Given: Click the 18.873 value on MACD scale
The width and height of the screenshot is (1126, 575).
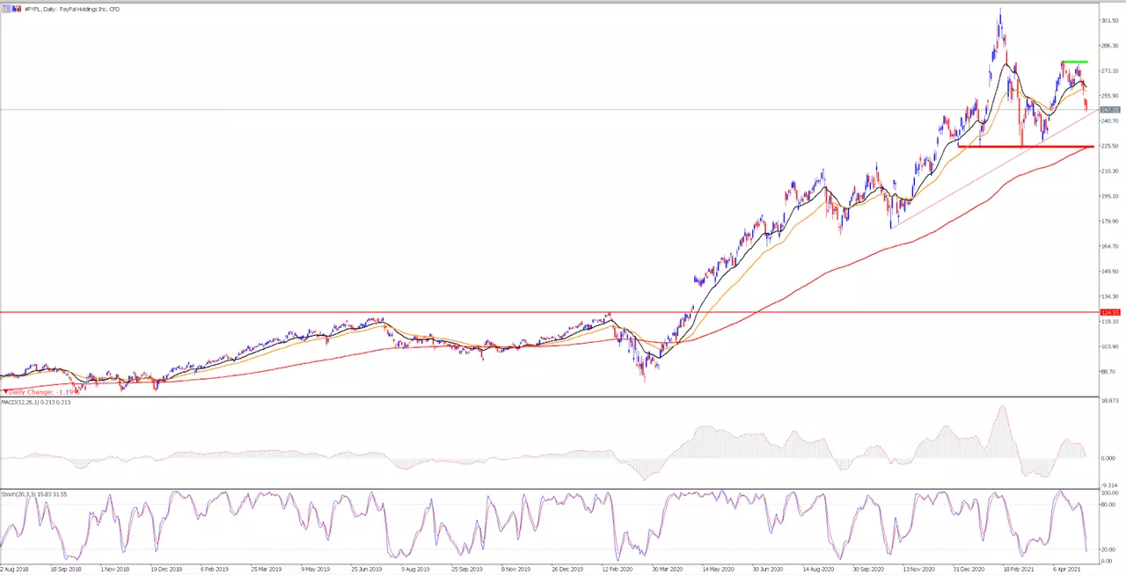Looking at the screenshot, I should click(x=1110, y=399).
